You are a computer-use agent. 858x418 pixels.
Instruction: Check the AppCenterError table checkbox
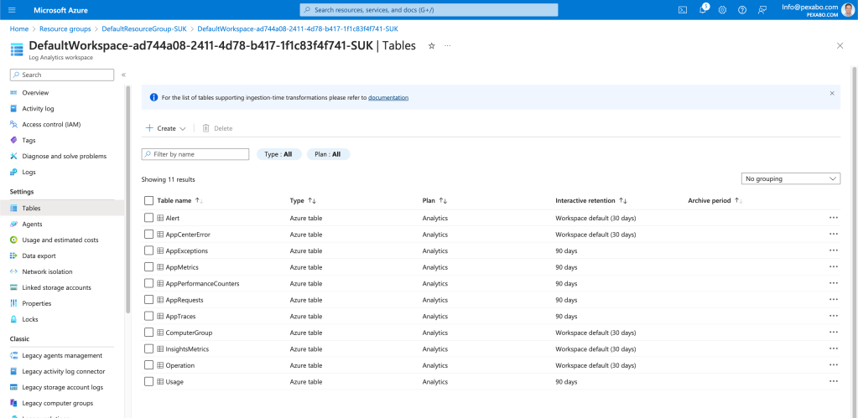(148, 234)
